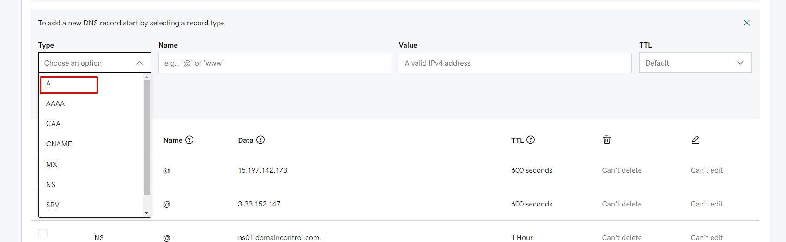Pick the MX record type

point(52,164)
